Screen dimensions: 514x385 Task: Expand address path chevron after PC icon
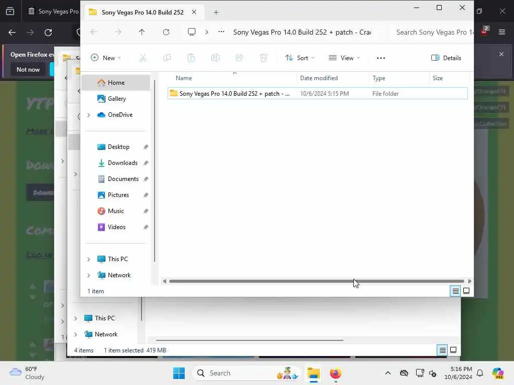[x=206, y=32]
